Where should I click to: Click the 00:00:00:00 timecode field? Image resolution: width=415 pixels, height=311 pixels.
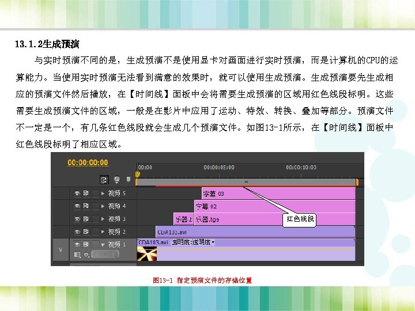click(x=88, y=162)
